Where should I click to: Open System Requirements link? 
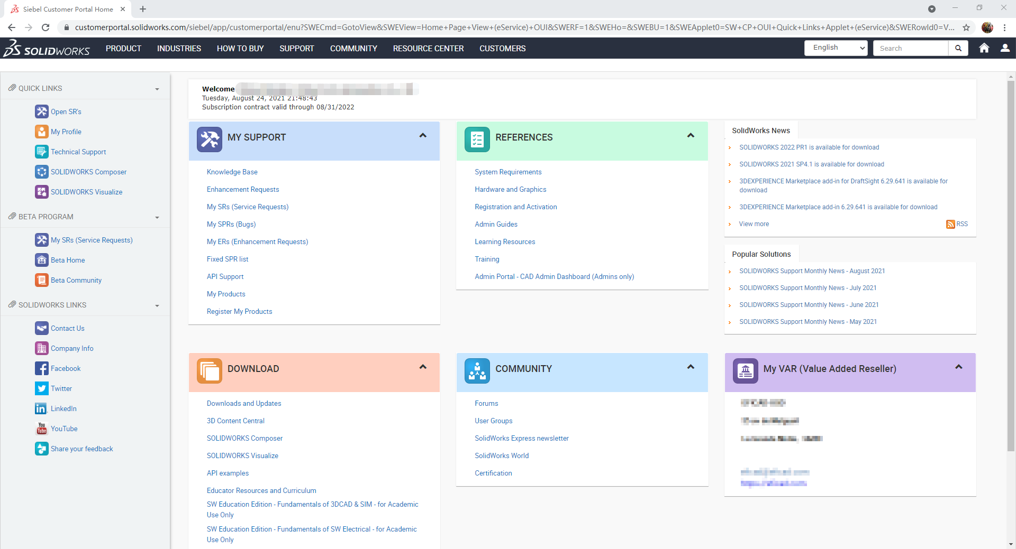(x=508, y=172)
